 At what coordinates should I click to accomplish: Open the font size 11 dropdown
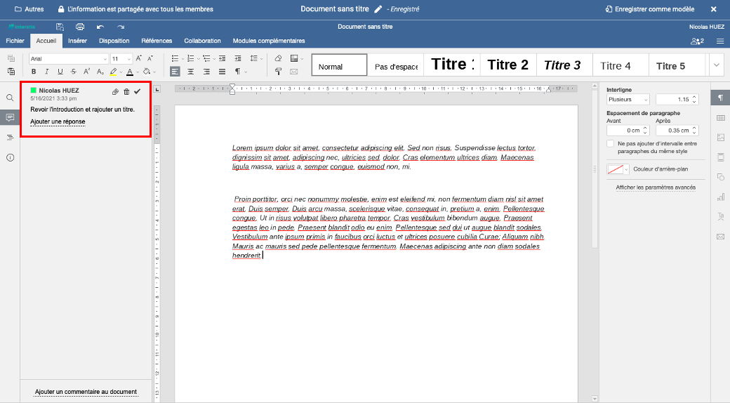129,59
